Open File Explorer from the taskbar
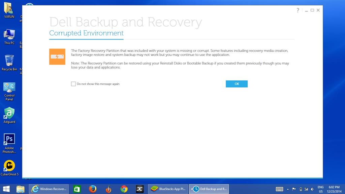 pyautogui.click(x=21, y=189)
